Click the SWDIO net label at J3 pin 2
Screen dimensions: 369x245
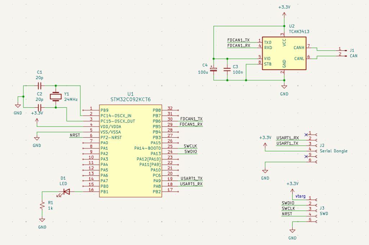[x=288, y=203]
